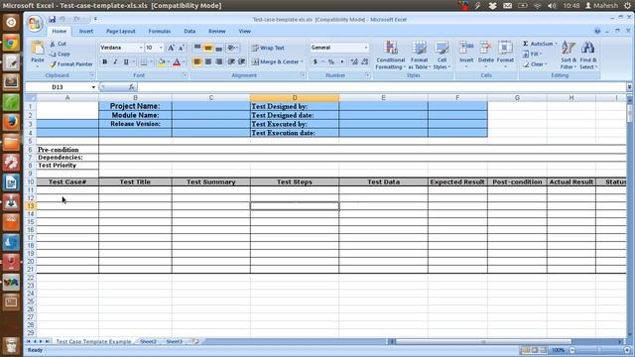Click the zoom slider in status bar

coord(599,350)
